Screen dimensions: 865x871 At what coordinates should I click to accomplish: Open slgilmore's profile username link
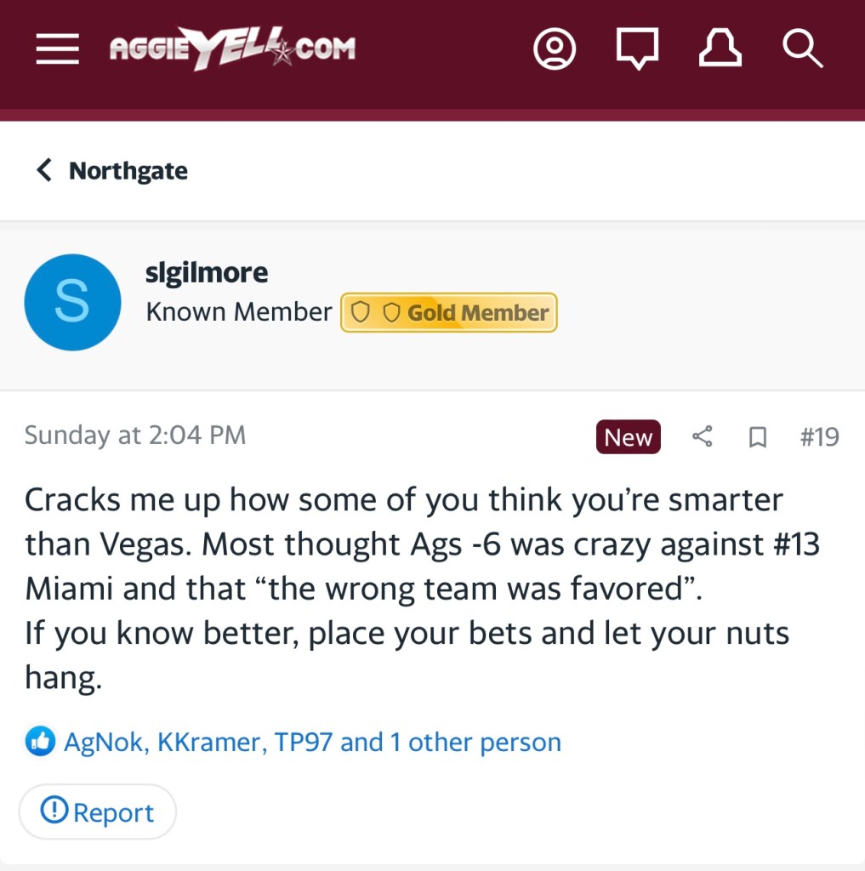207,273
